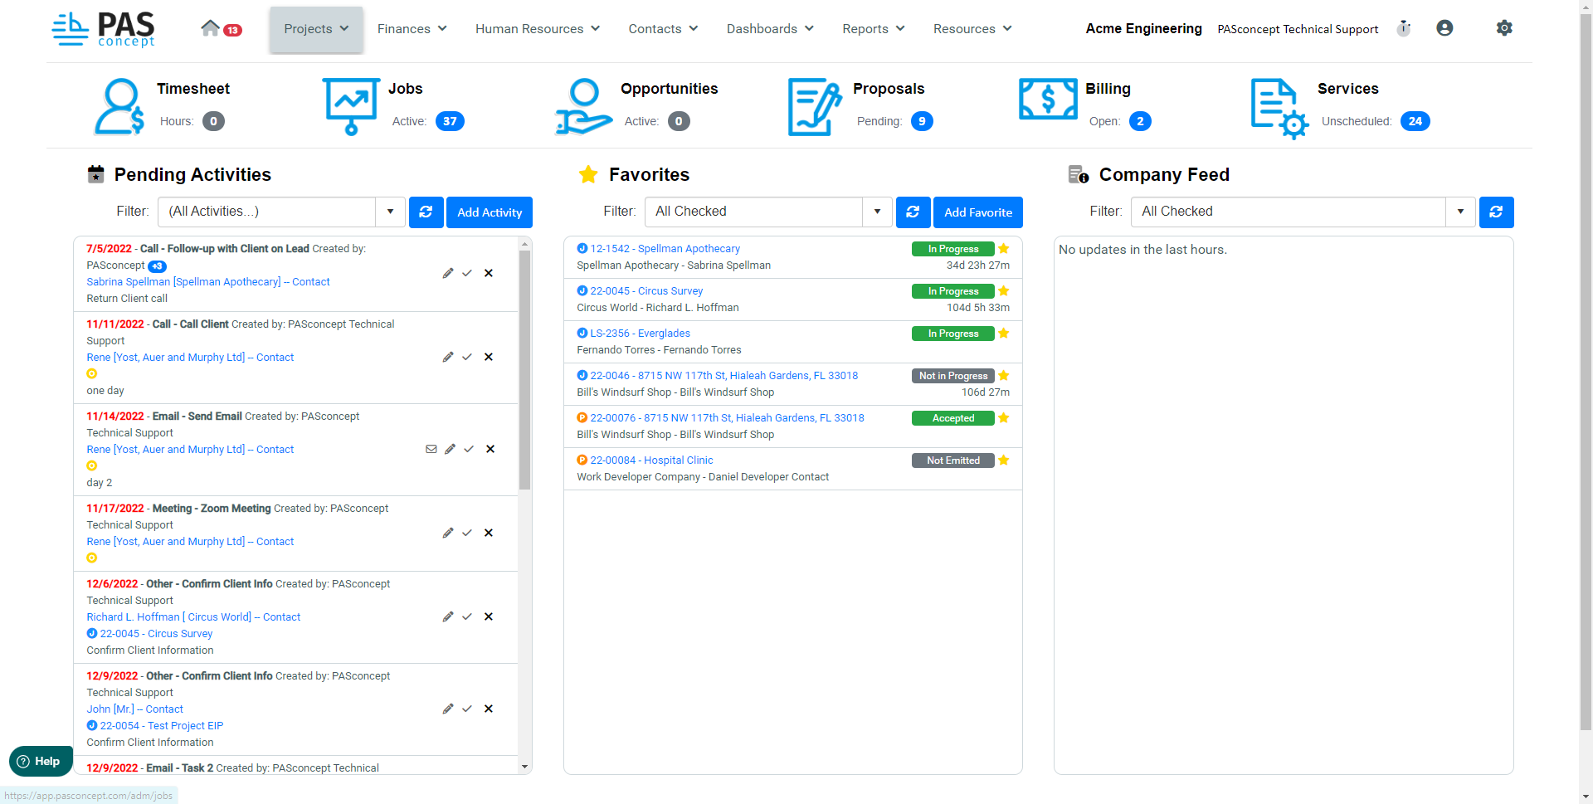Screen dimensions: 1593x804
Task: Click envelope icon on 11/14/2022 Send Email
Action: point(431,449)
